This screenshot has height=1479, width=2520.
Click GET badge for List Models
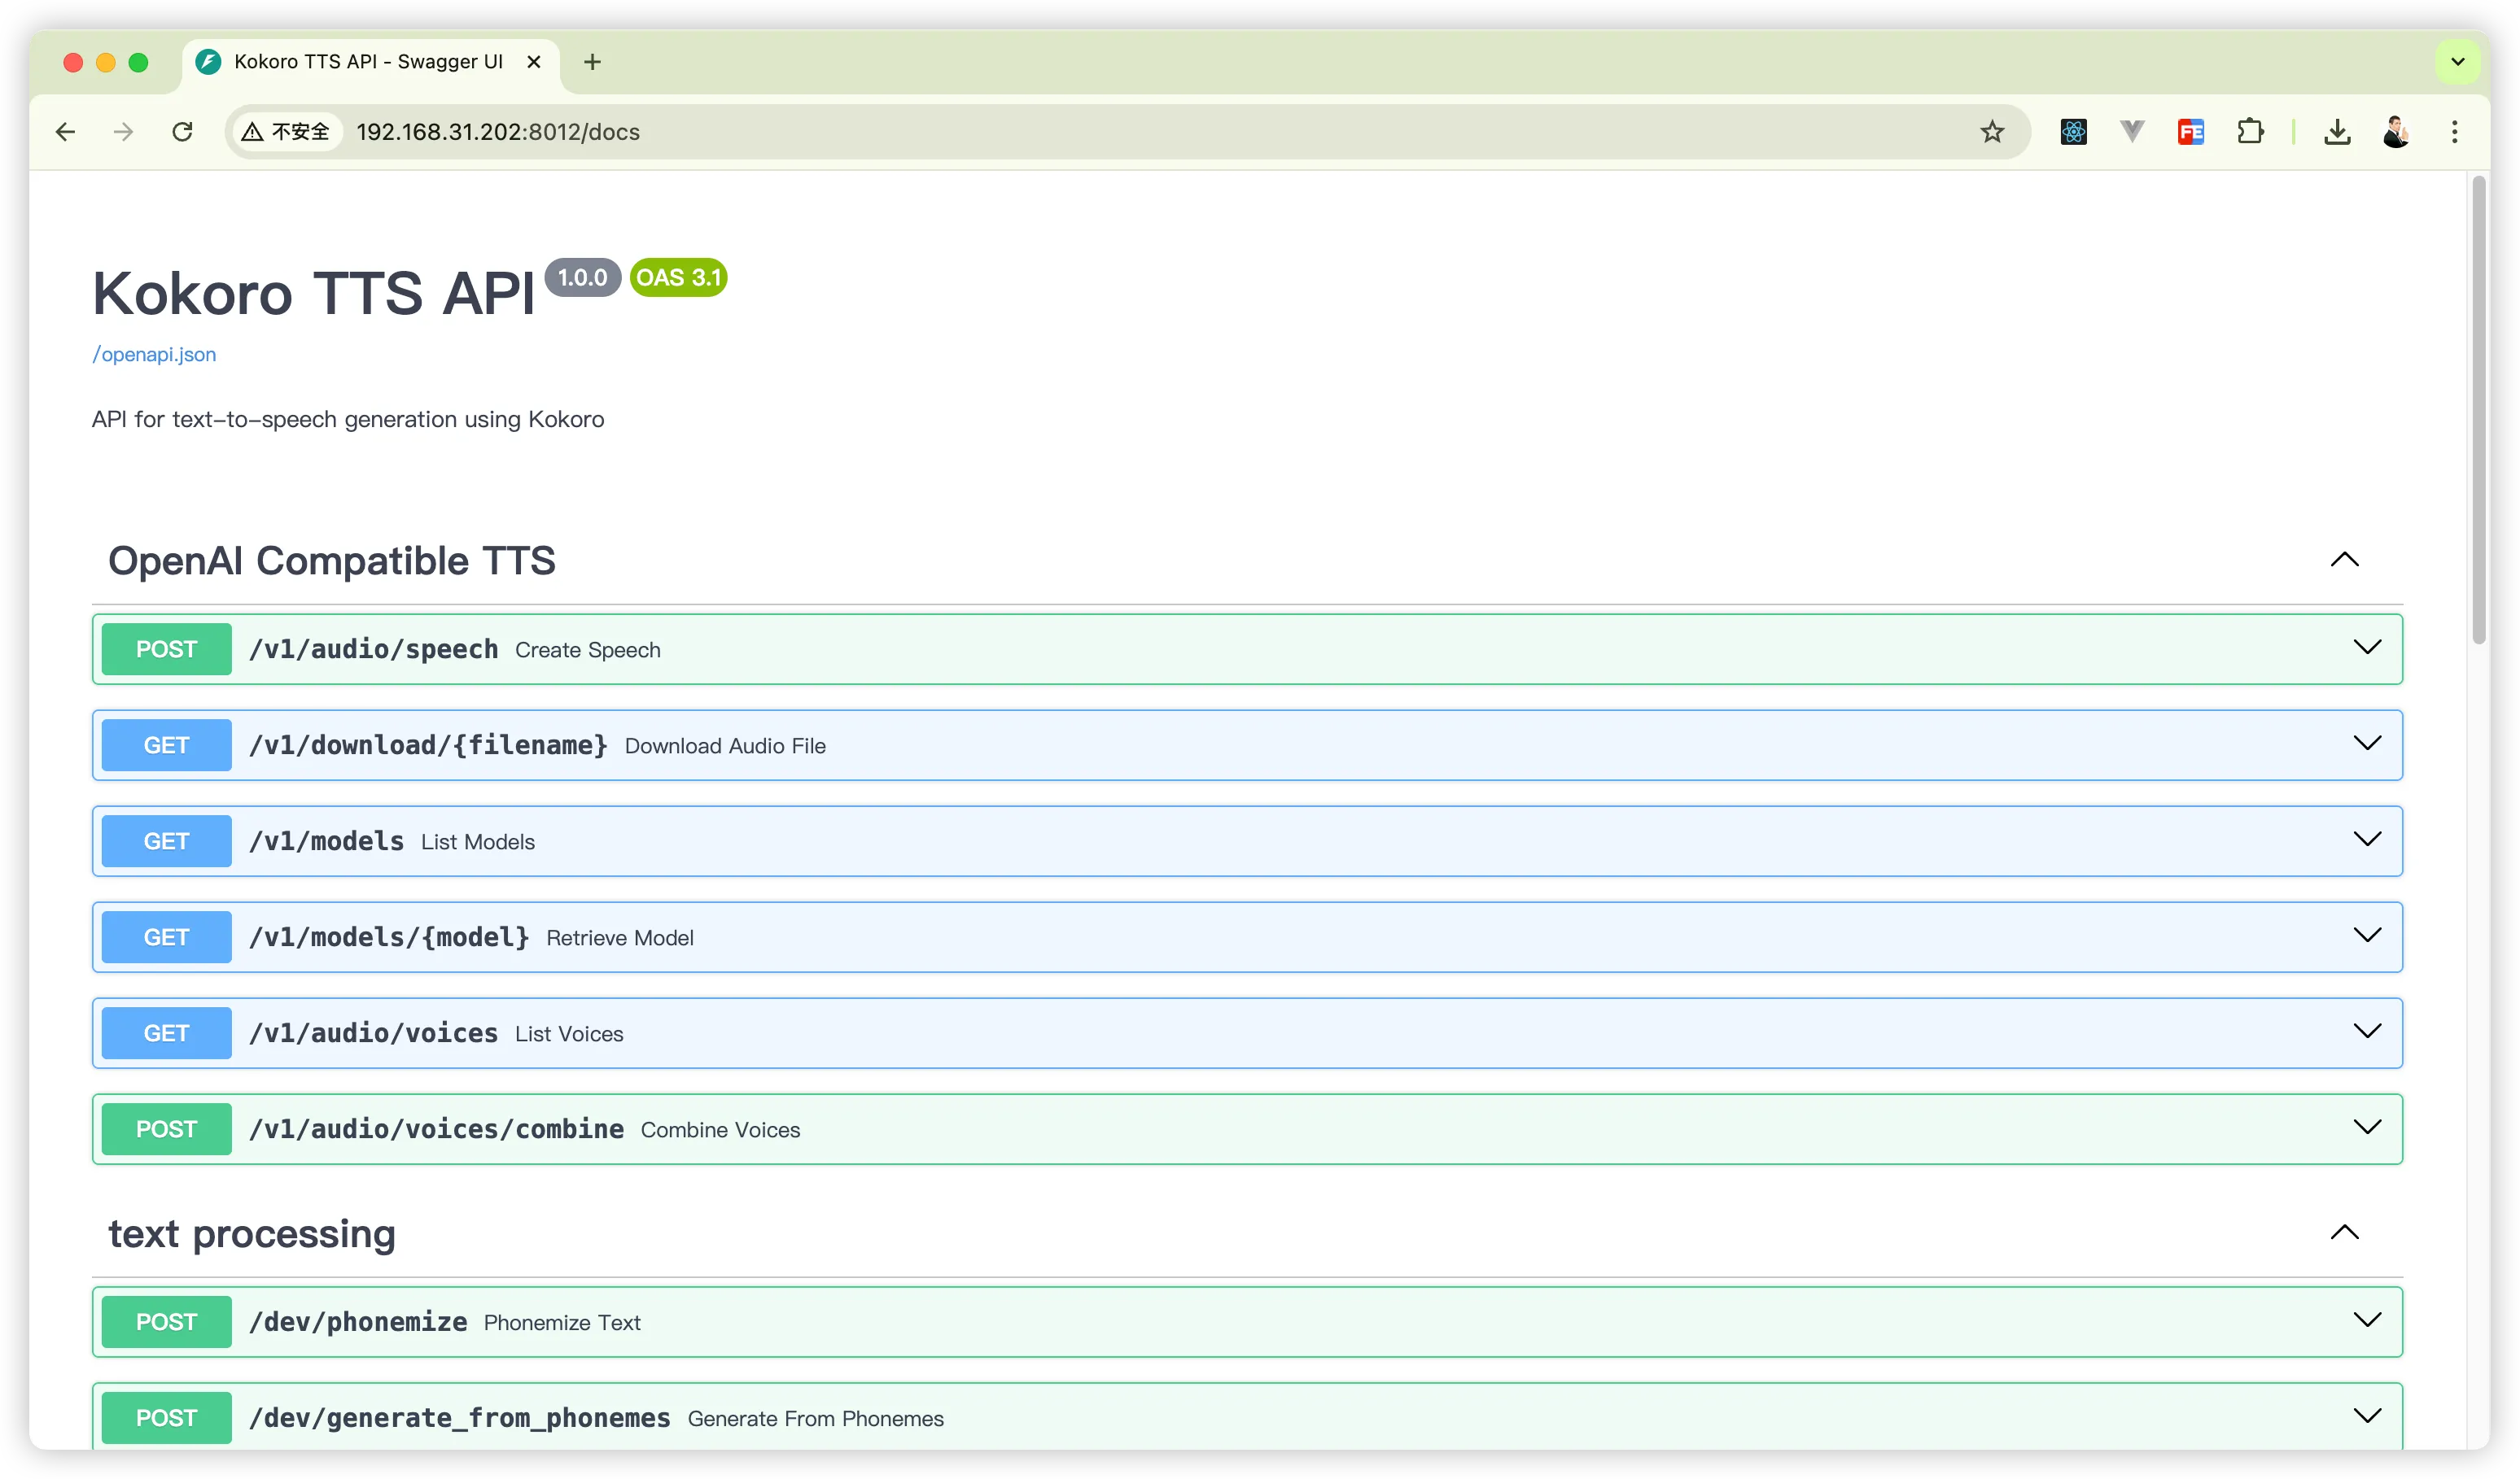click(167, 841)
